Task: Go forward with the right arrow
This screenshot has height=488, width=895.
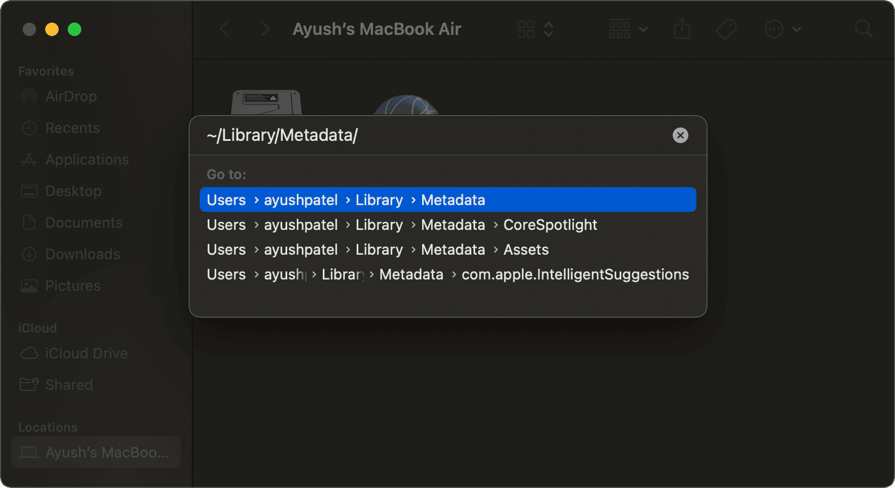Action: (264, 29)
